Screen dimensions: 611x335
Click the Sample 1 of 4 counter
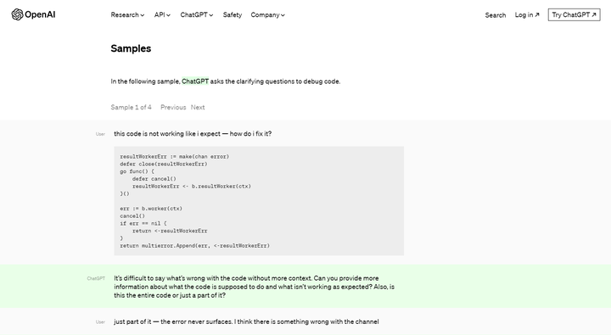pos(131,107)
